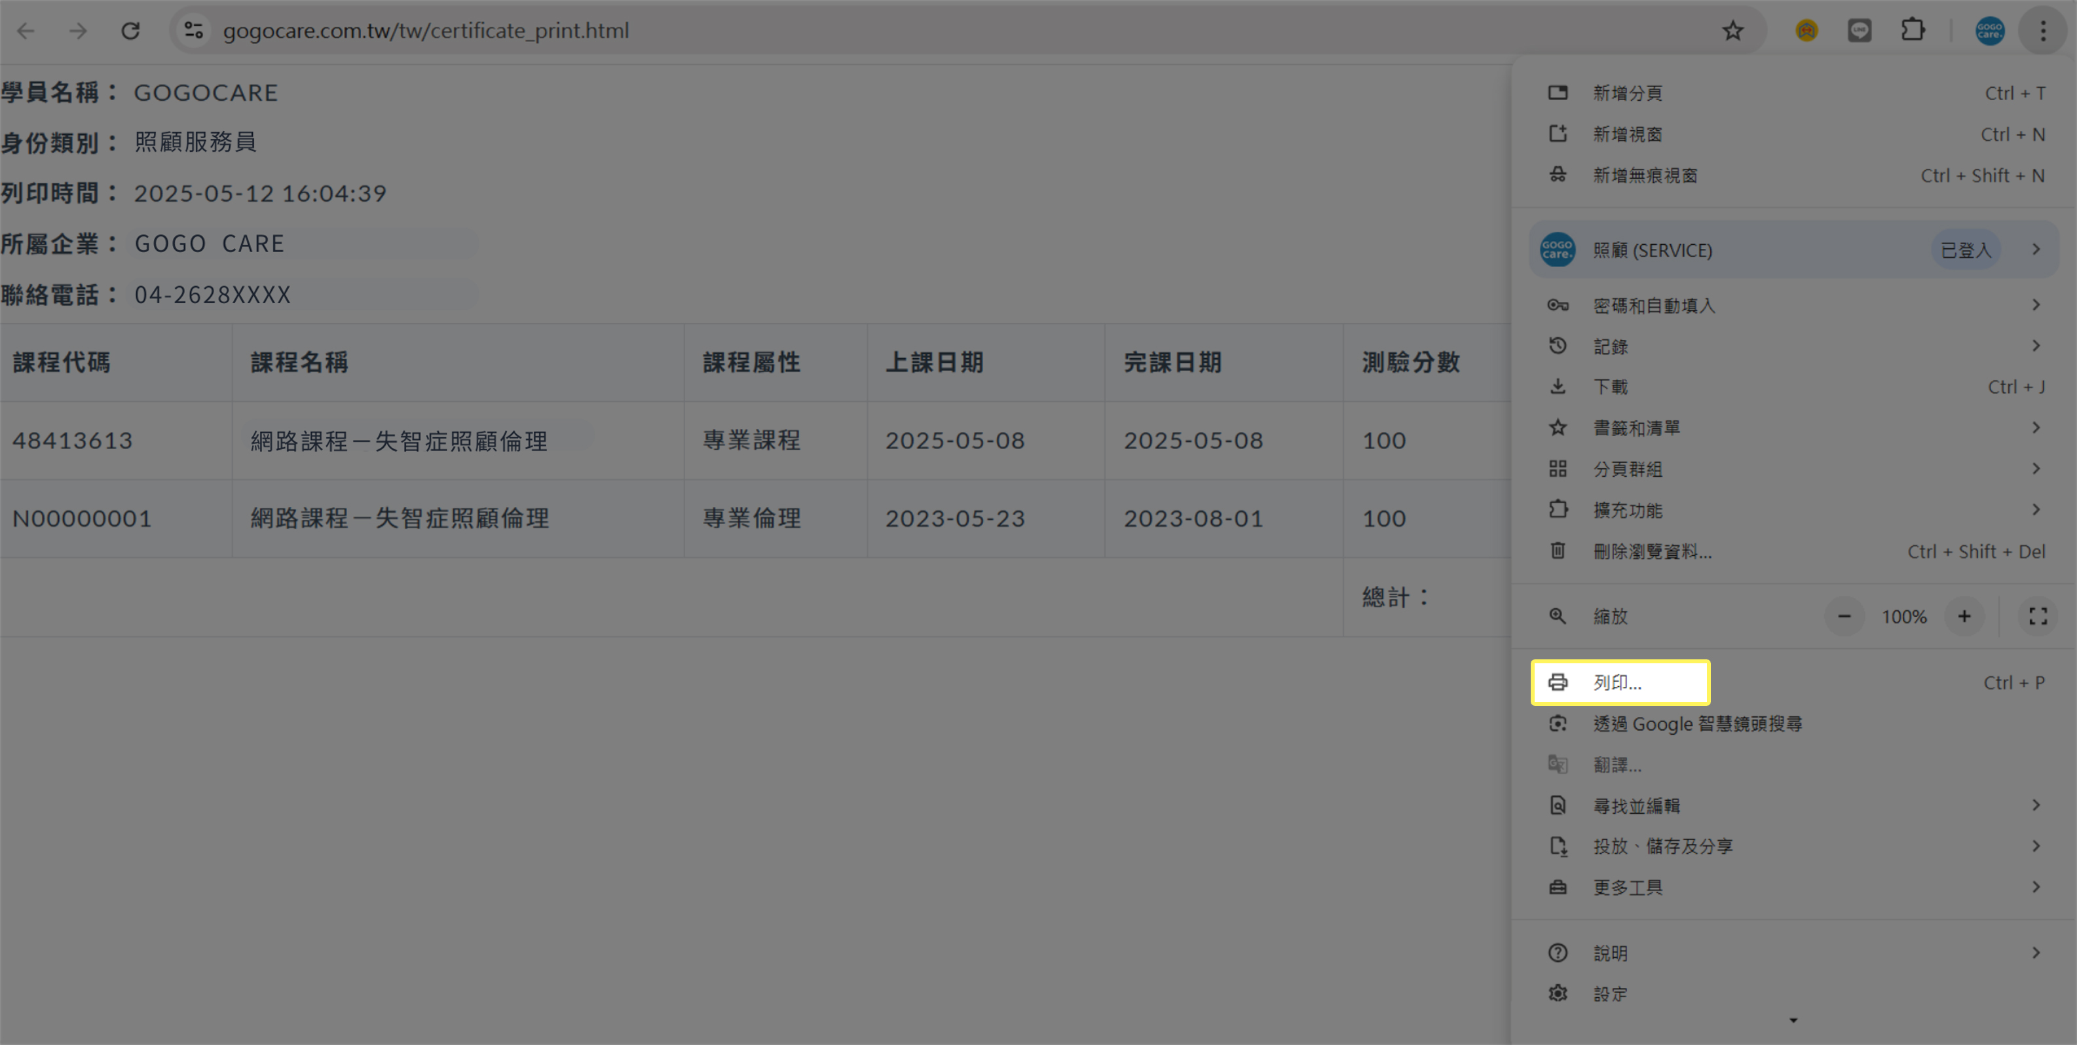2077x1045 pixels.
Task: Click the menu scroll-down arrow at bottom
Action: pyautogui.click(x=1793, y=1021)
